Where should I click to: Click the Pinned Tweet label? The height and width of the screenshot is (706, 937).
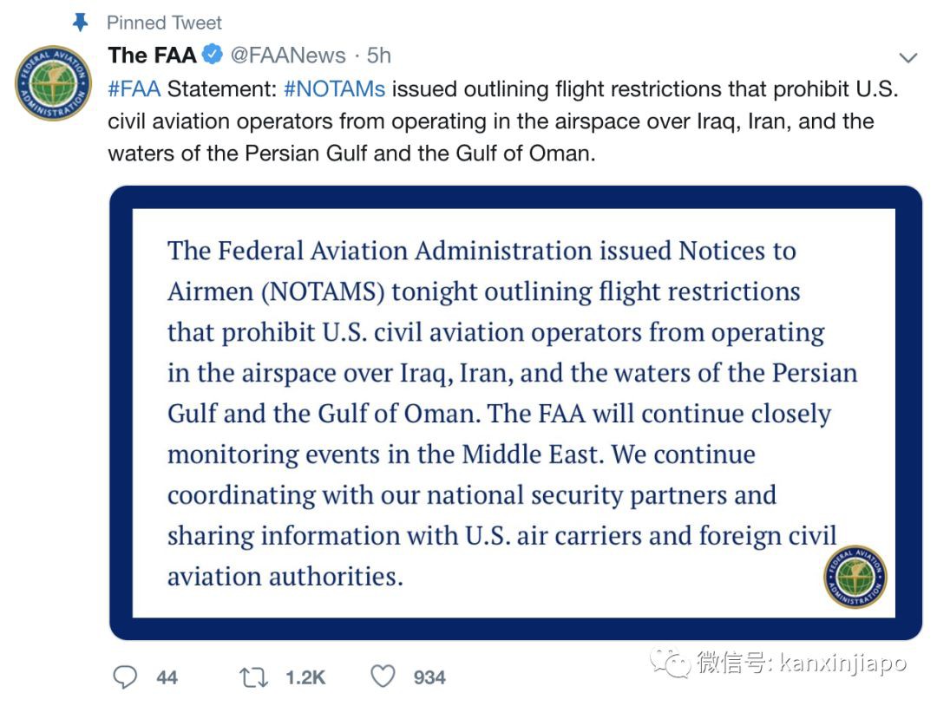[164, 22]
